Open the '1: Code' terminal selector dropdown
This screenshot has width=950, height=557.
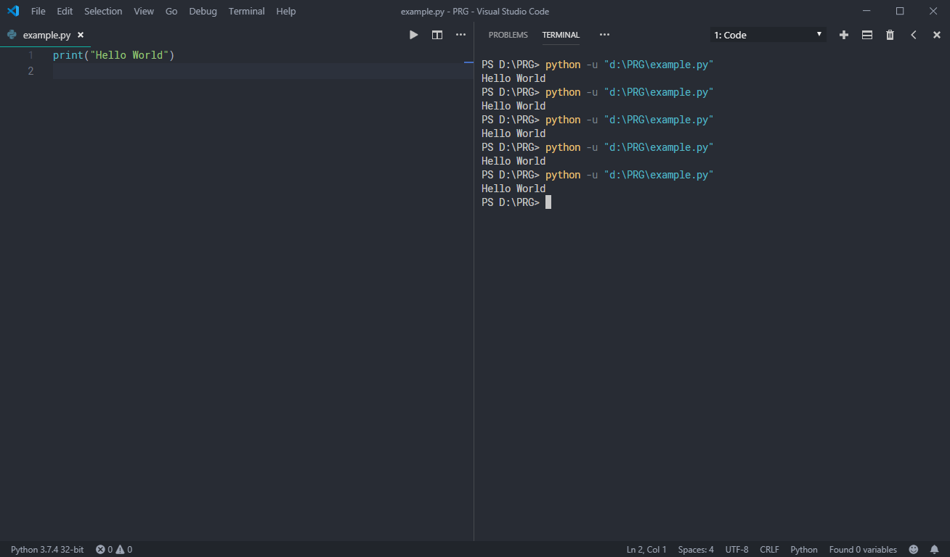766,34
